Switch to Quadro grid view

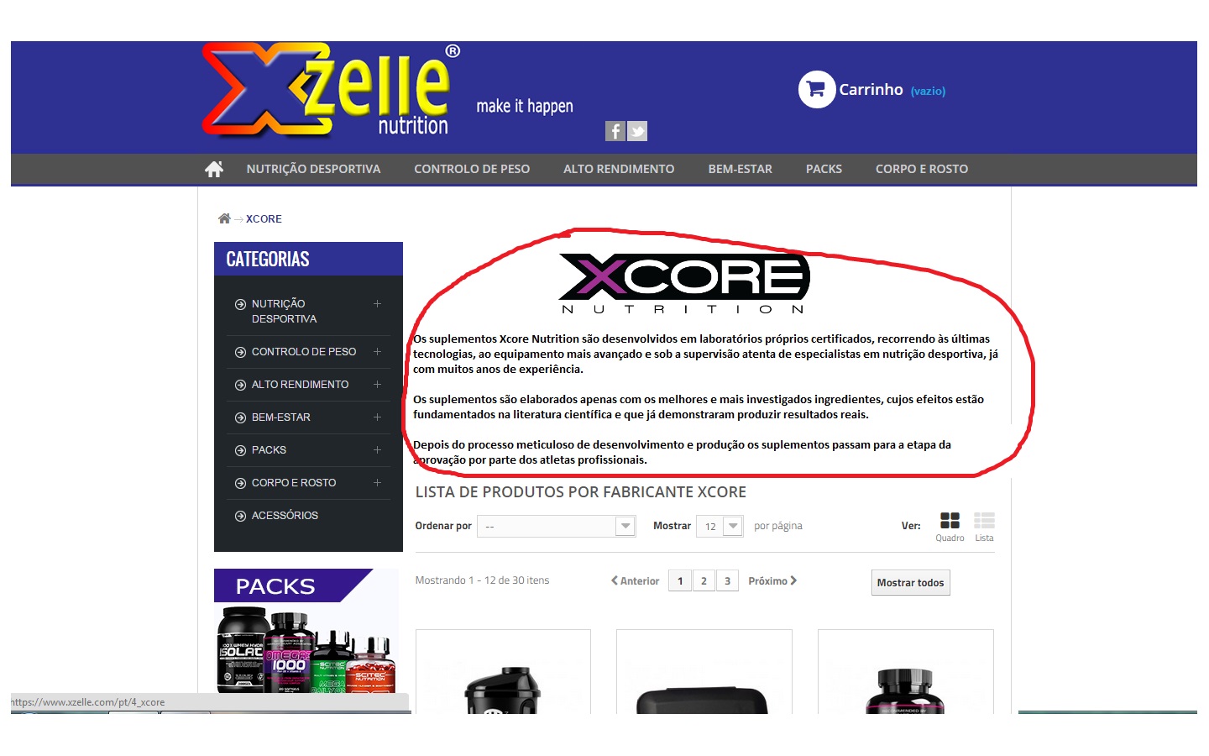click(950, 527)
